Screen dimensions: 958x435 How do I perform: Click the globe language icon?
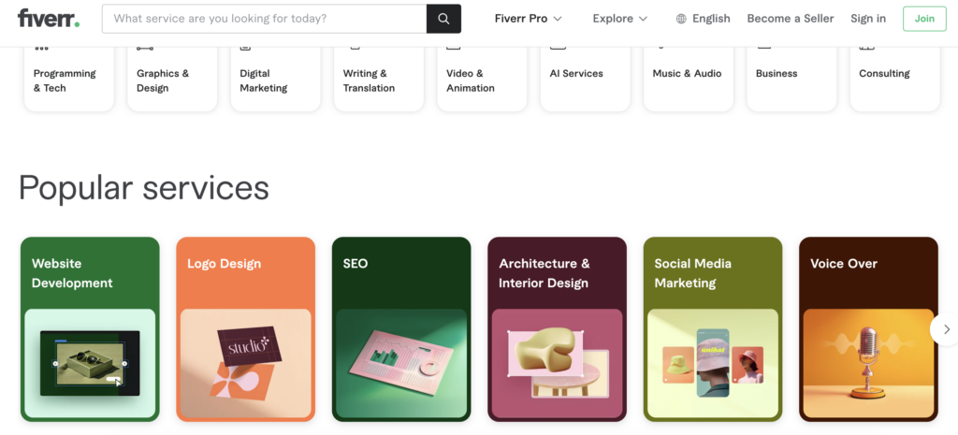(681, 19)
